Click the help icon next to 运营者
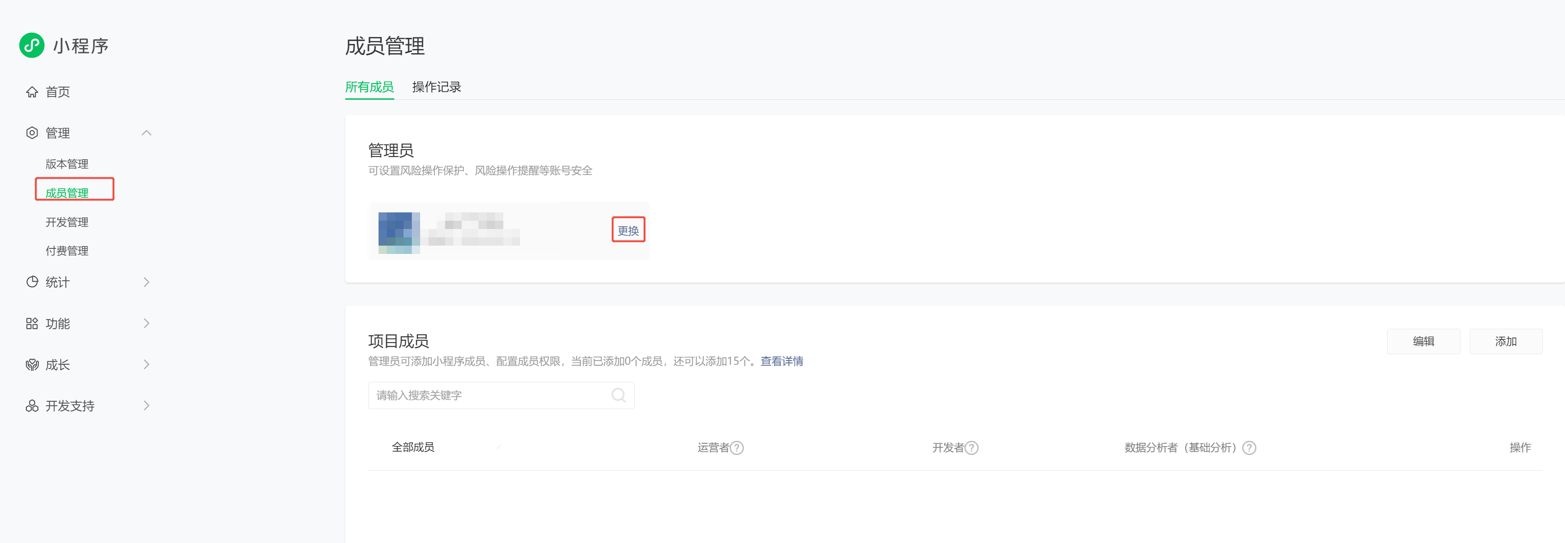The image size is (1565, 543). pyautogui.click(x=737, y=448)
